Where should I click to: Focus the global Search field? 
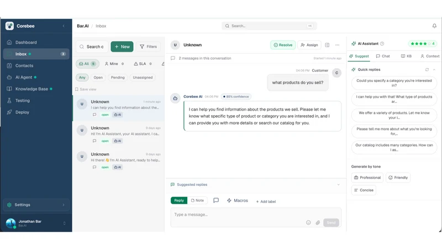(269, 26)
